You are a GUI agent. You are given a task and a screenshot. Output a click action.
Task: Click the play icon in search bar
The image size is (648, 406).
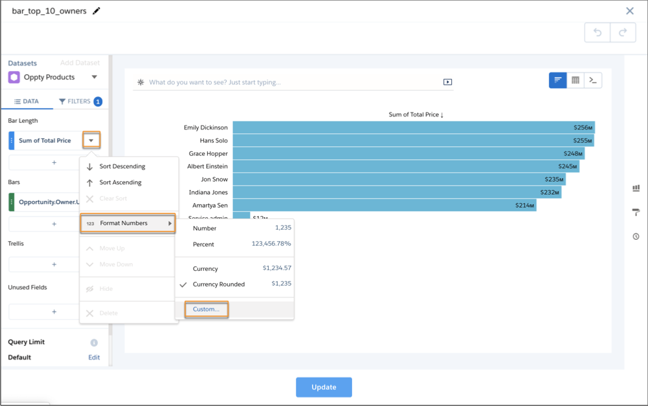point(447,82)
